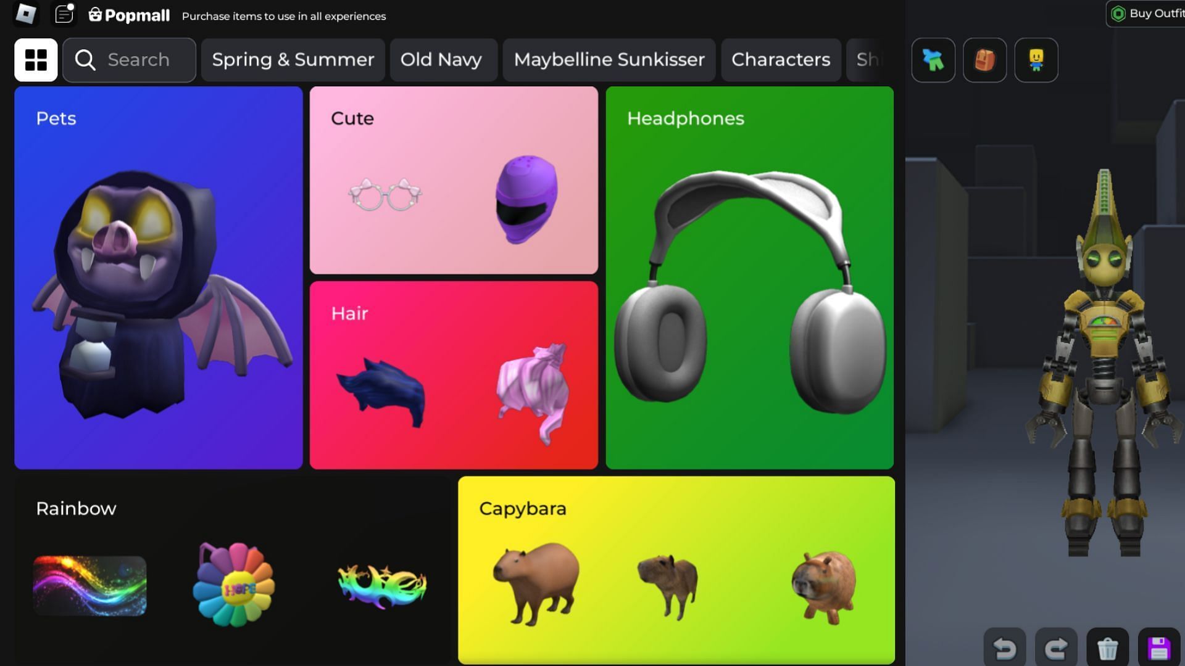Click the redo button in avatar editor

coord(1055,646)
